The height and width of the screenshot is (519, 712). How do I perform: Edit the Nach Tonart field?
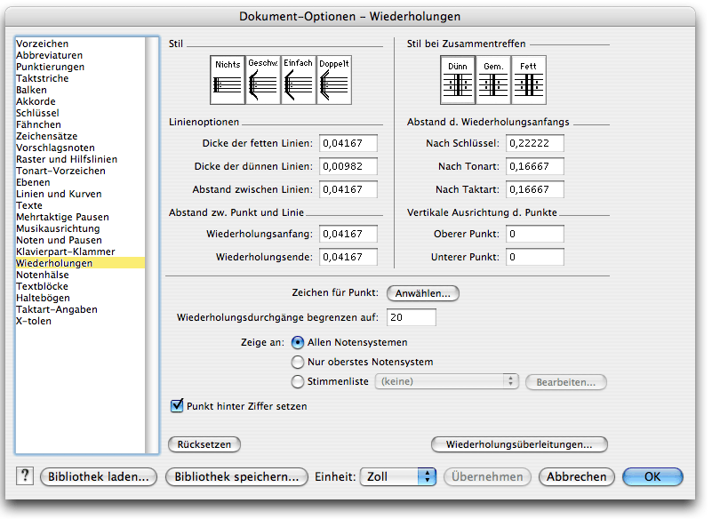(x=535, y=166)
